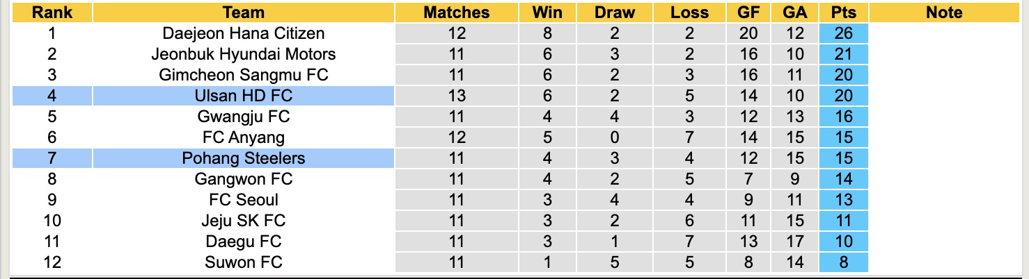Select Suwon FC at rank 12
Screen dimensions: 1029x279
(x=244, y=262)
